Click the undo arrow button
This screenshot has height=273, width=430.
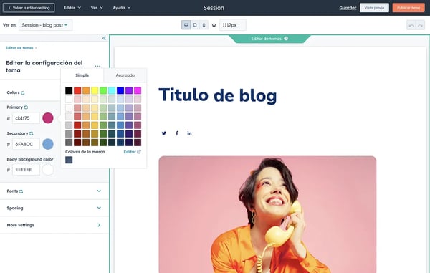pyautogui.click(x=411, y=26)
